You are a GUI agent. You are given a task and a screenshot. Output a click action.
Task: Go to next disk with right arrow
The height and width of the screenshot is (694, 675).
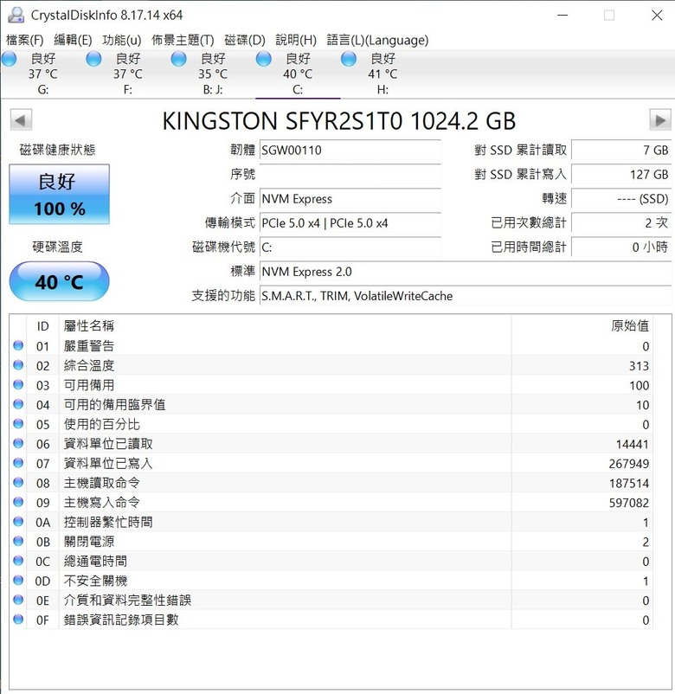[x=660, y=120]
